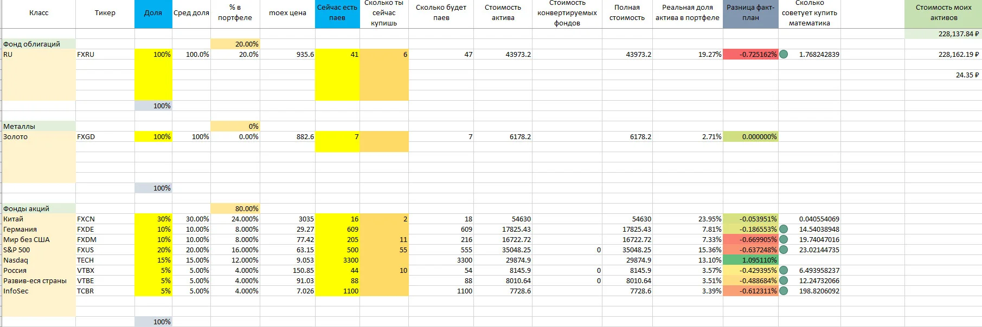Image resolution: width=982 pixels, height=327 pixels.
Task: Click green circle indicator in InfoSec row
Action: coord(784,291)
